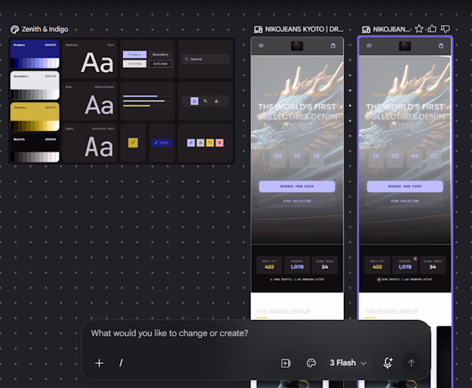Viewport: 472px width, 388px height.
Task: Click the Headline typography card
Action: click(90, 59)
